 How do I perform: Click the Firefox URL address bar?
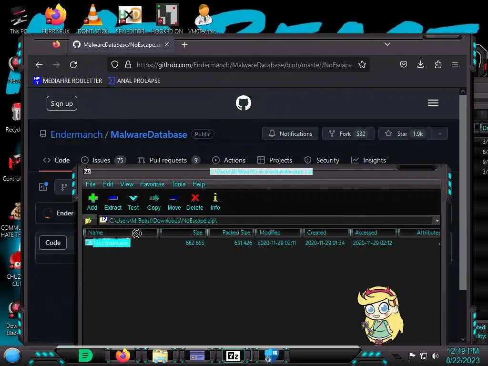[x=244, y=65]
